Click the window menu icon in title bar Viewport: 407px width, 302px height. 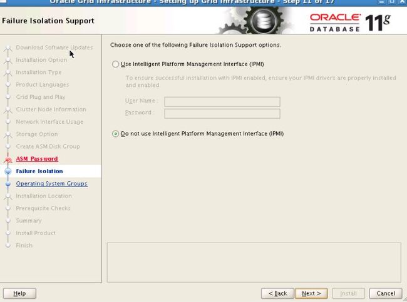coord(3,1)
